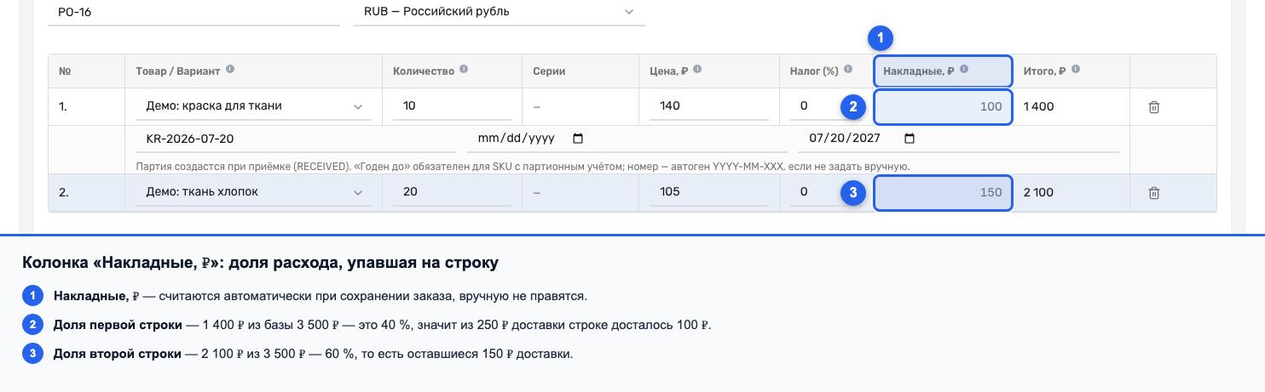The height and width of the screenshot is (392, 1265).
Task: Edit the quantity field with value 10
Action: (452, 106)
